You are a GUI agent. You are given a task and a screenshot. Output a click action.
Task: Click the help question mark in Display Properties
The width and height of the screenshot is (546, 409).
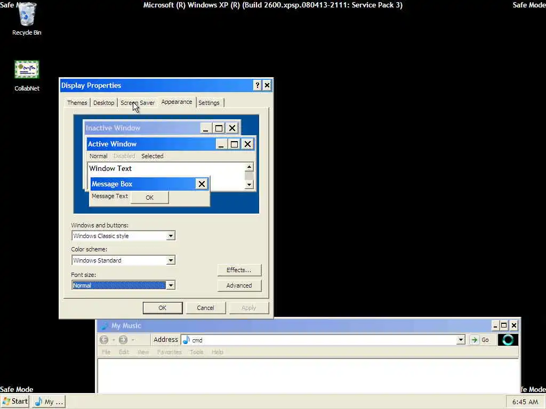257,85
